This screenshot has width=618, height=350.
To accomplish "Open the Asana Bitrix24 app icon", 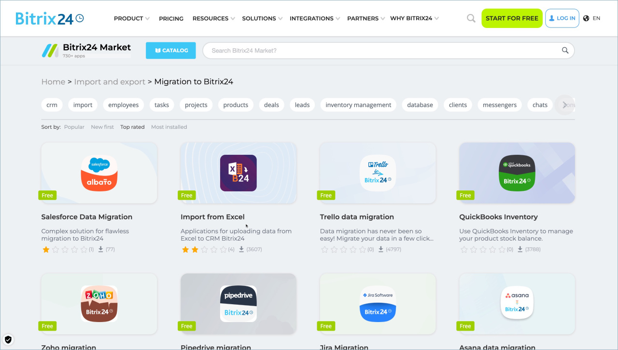I will [517, 304].
